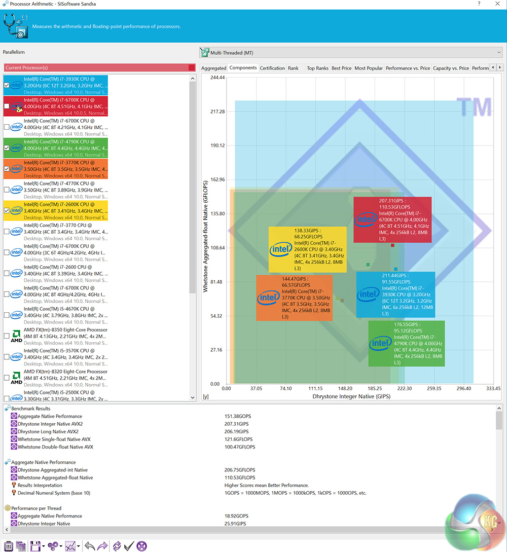Click the results pane horizontal scroll-left arrow
The width and height of the screenshot is (507, 552).
click(x=7, y=530)
